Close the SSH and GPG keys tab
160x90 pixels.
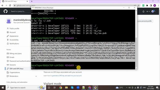(27, 1)
